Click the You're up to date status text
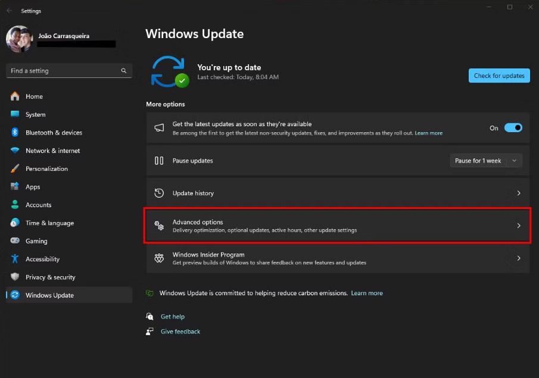This screenshot has height=378, width=539. click(229, 67)
